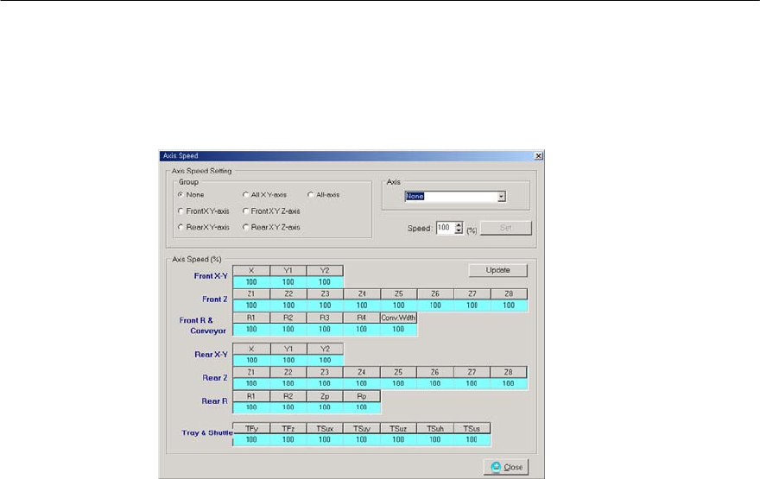Click Front Z header cell Z1

251,294
